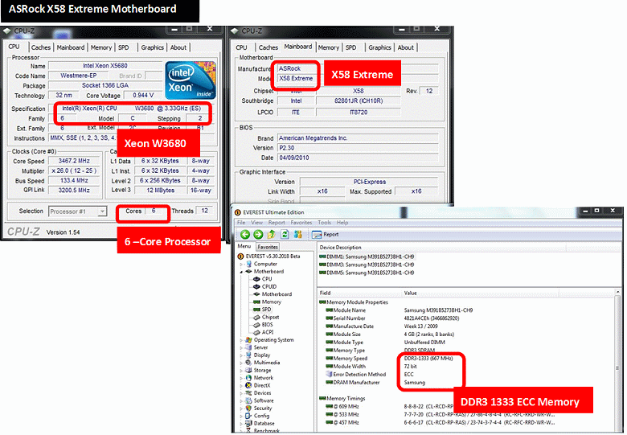The width and height of the screenshot is (627, 435).
Task: Generate a Report from EVEREST toolbar
Action: pyautogui.click(x=326, y=235)
